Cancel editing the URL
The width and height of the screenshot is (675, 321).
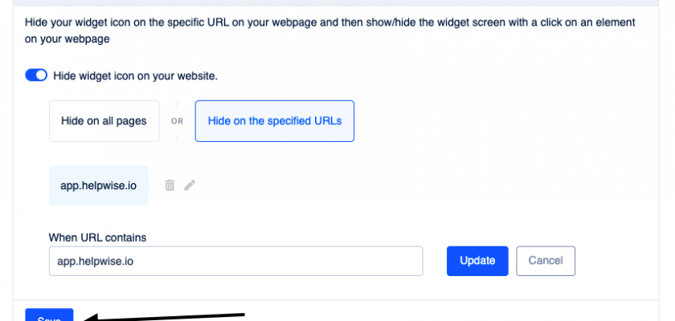tap(546, 261)
